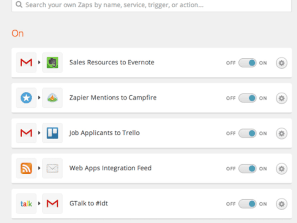This screenshot has height=223, width=297.
Task: Switch off Web Apps Integration Feed toggle
Action: pyautogui.click(x=247, y=169)
